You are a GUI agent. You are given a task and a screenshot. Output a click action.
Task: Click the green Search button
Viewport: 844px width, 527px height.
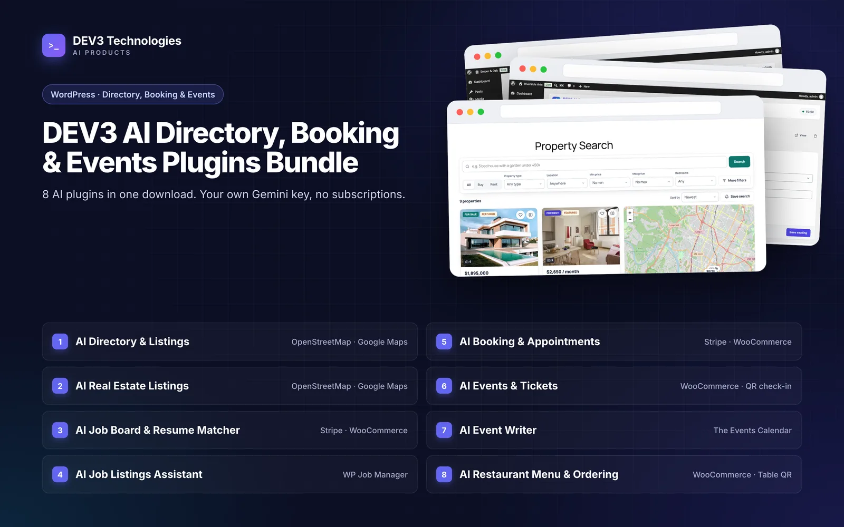tap(740, 162)
